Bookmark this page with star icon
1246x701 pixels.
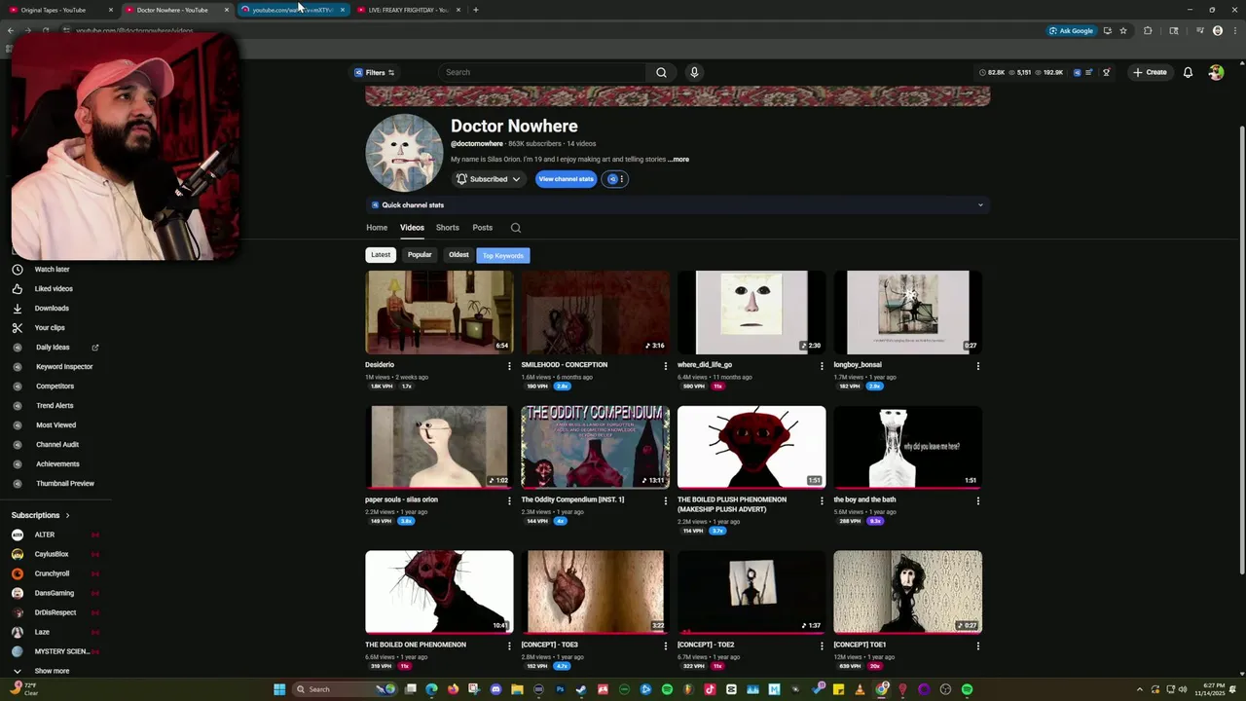[x=1123, y=31]
